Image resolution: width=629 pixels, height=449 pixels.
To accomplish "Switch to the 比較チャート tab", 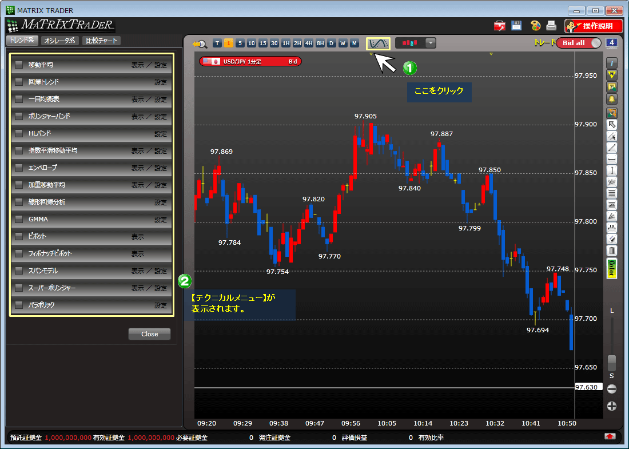I will tap(101, 41).
